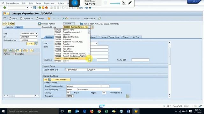
Task: Go to previous record navigation arrow
Action: 7,24
